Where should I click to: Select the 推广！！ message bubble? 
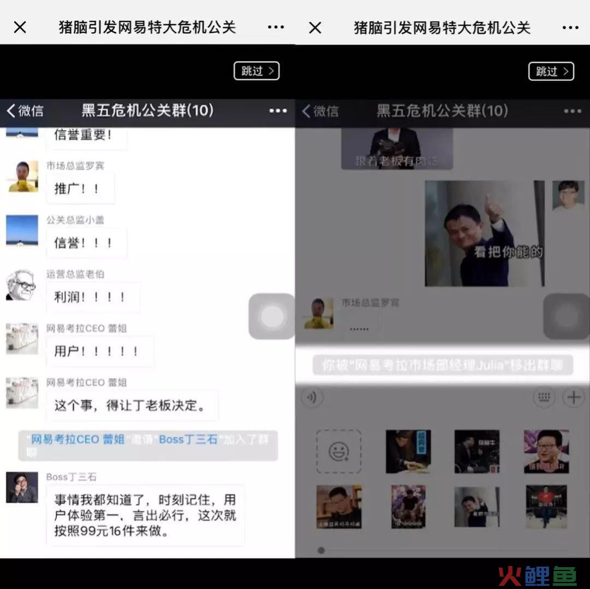[80, 188]
